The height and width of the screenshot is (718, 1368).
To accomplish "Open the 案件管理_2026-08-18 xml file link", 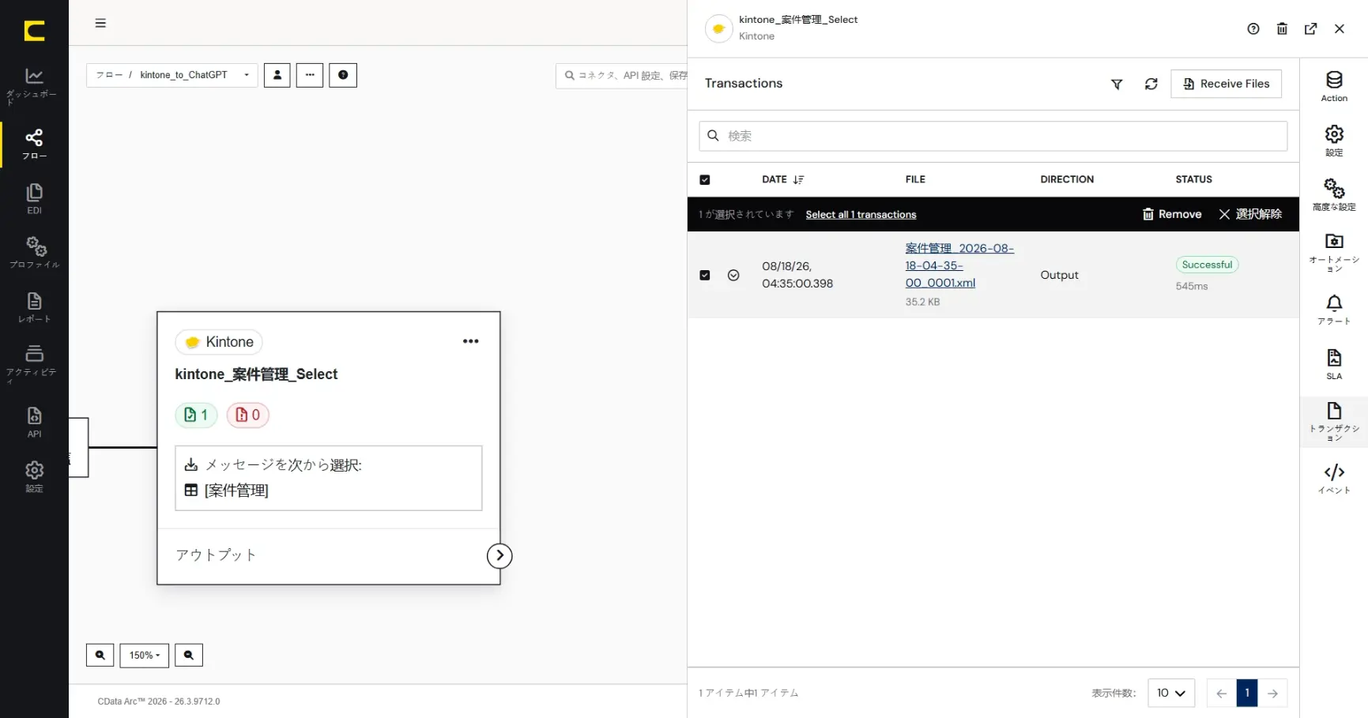I will tap(959, 265).
